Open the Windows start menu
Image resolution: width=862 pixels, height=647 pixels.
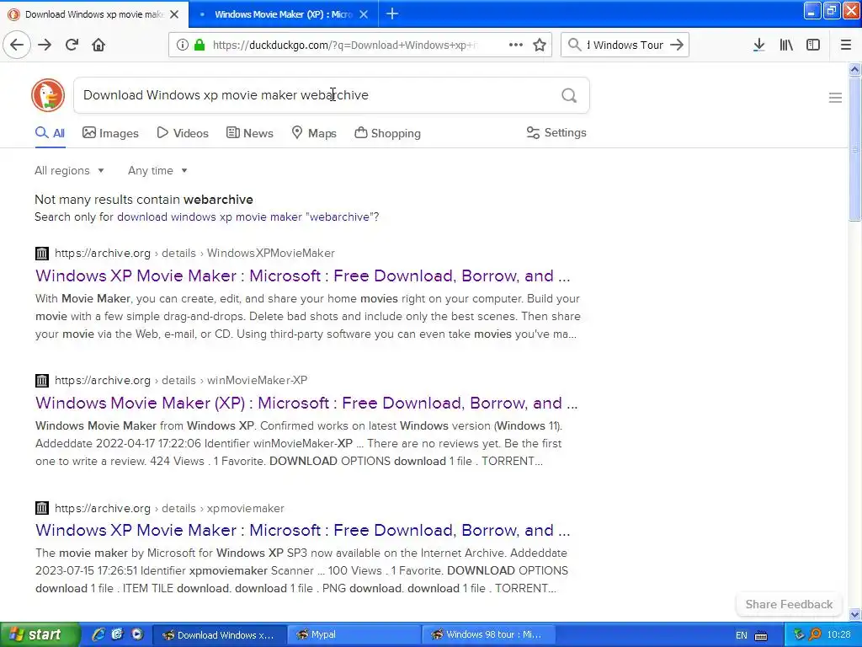pyautogui.click(x=40, y=634)
